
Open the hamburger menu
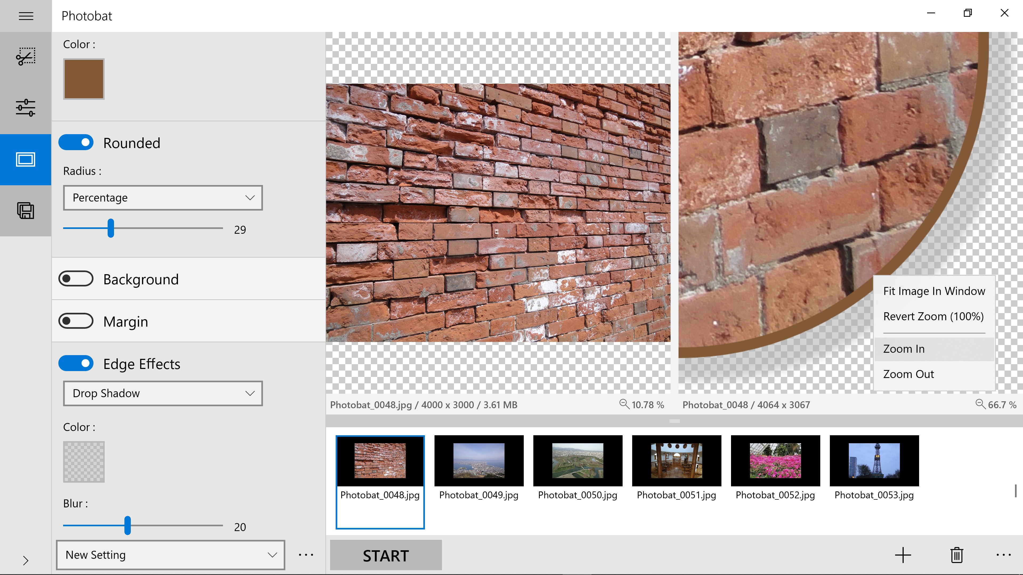(x=26, y=16)
